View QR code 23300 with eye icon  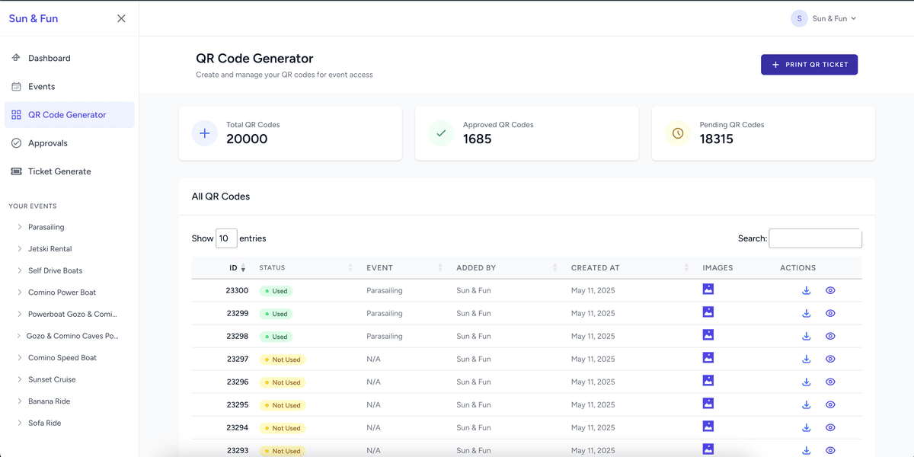point(830,290)
